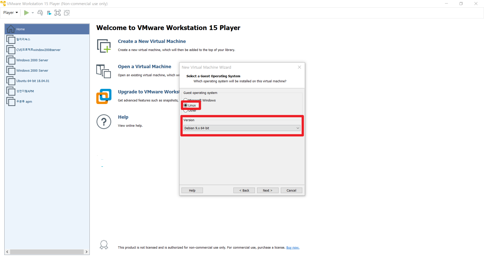Viewport: 484px width, 260px height.
Task: Click the < Back button
Action: pyautogui.click(x=244, y=190)
